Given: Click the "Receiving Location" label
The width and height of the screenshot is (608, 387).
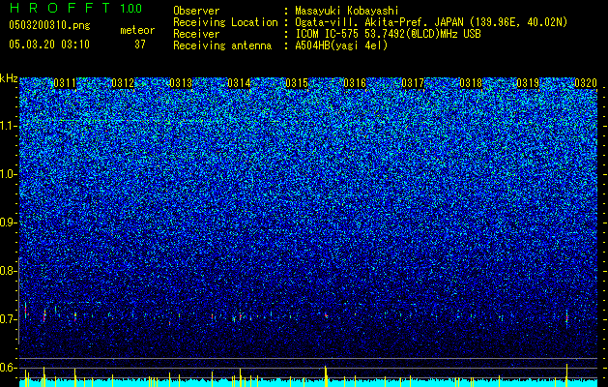Looking at the screenshot, I should pos(225,22).
